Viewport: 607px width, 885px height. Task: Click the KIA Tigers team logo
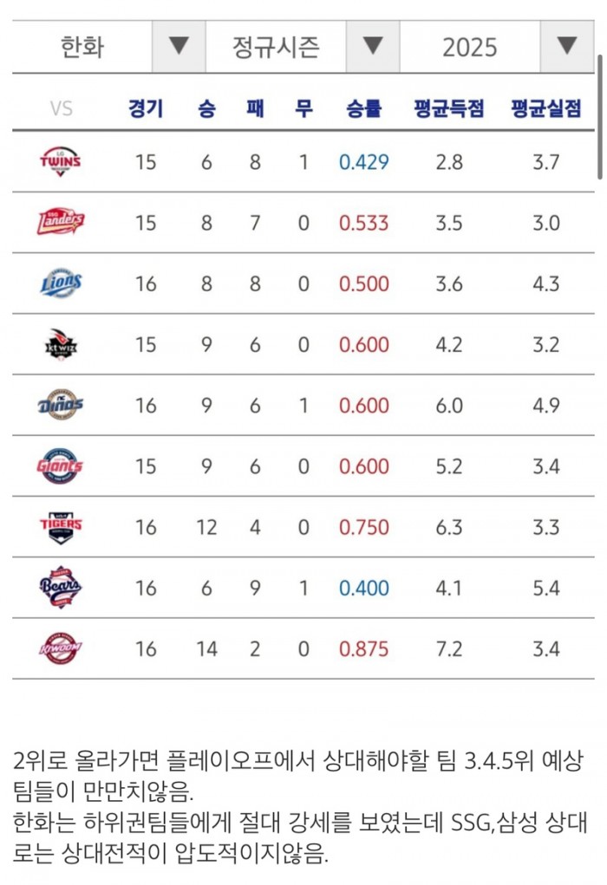tap(61, 527)
